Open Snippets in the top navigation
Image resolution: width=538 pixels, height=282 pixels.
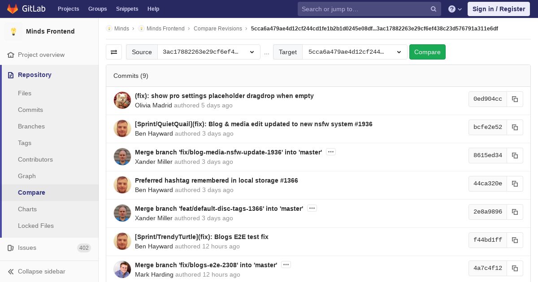click(127, 9)
